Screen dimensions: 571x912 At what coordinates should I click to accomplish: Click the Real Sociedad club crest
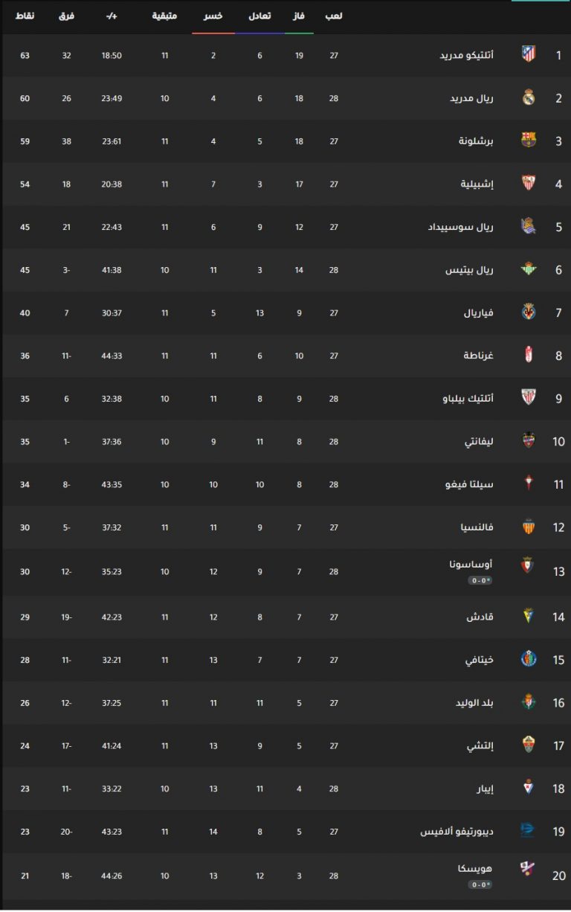coord(529,226)
